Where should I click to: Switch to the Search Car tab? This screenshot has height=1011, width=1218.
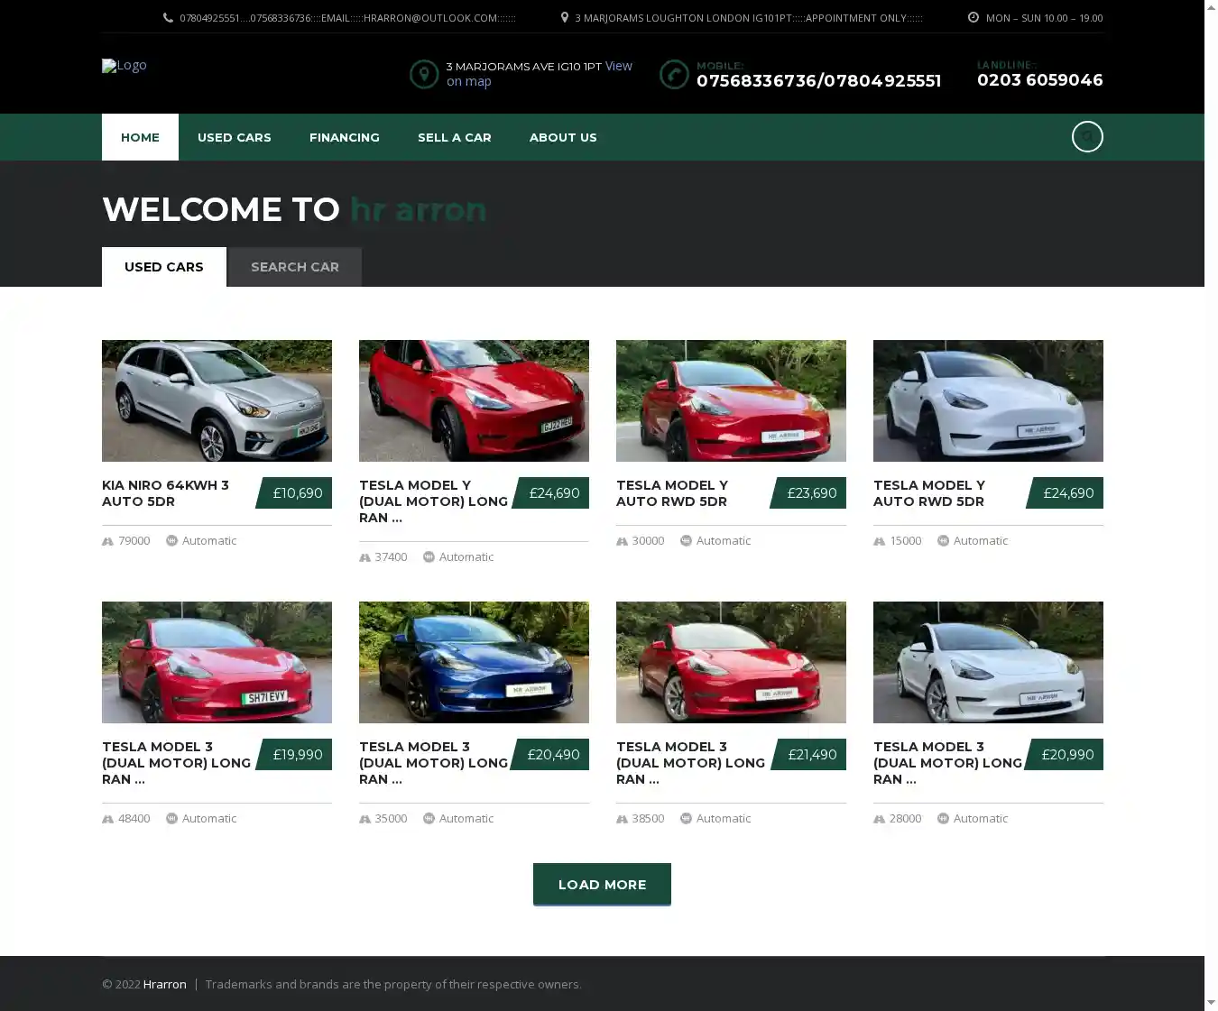click(294, 267)
